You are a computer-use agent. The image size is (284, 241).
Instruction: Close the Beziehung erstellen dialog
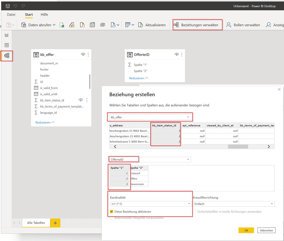(279, 89)
